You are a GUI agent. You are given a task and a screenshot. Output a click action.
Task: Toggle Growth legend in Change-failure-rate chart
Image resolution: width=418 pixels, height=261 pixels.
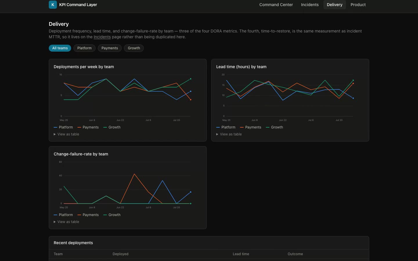click(x=112, y=215)
